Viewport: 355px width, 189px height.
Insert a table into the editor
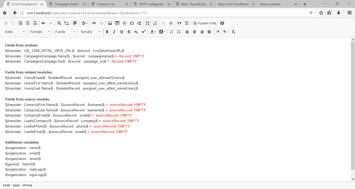(x=117, y=23)
